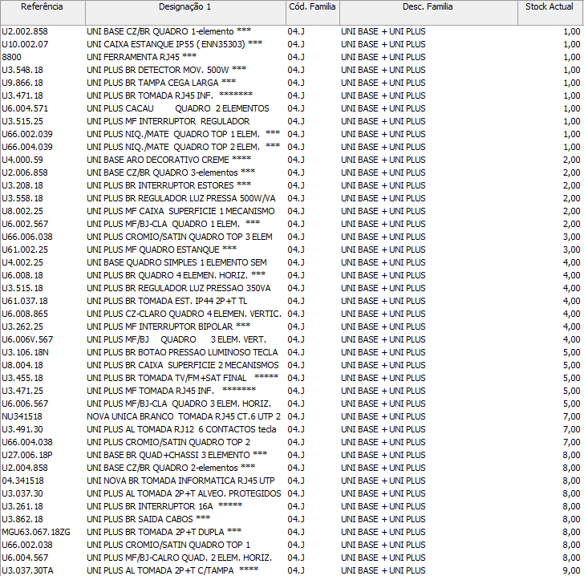Image resolution: width=584 pixels, height=576 pixels.
Task: Select reference U61.002.25
Action: 25,250
